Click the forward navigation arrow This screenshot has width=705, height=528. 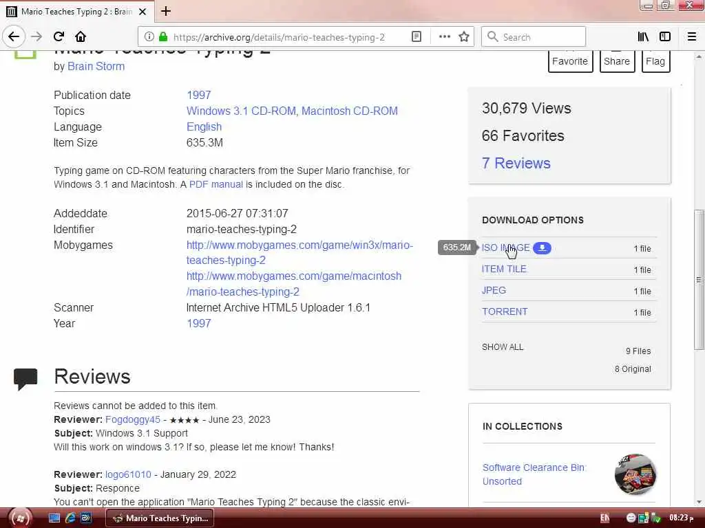coord(36,37)
